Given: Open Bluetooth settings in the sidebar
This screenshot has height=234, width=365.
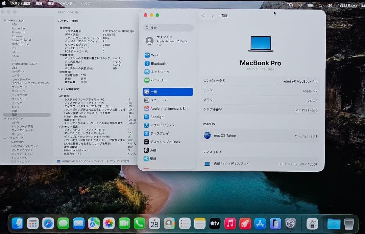Looking at the screenshot, I should pyautogui.click(x=159, y=63).
